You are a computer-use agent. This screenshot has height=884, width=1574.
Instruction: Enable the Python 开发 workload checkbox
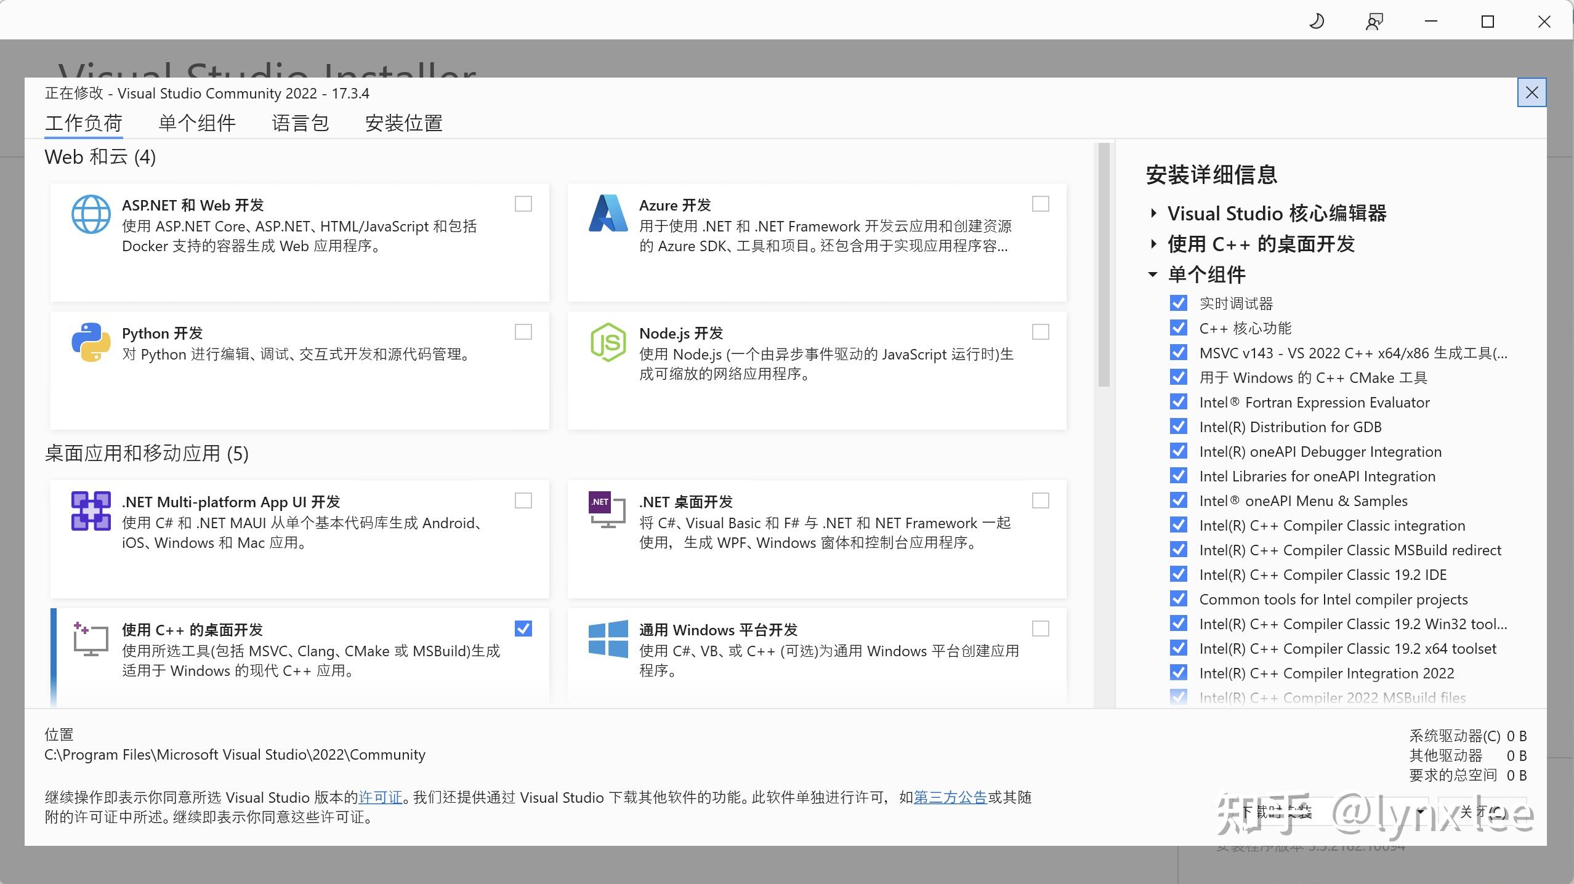pyautogui.click(x=522, y=332)
